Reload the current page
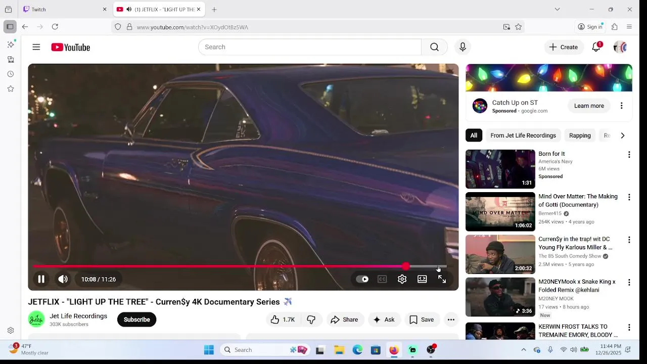The image size is (647, 364). point(55,27)
